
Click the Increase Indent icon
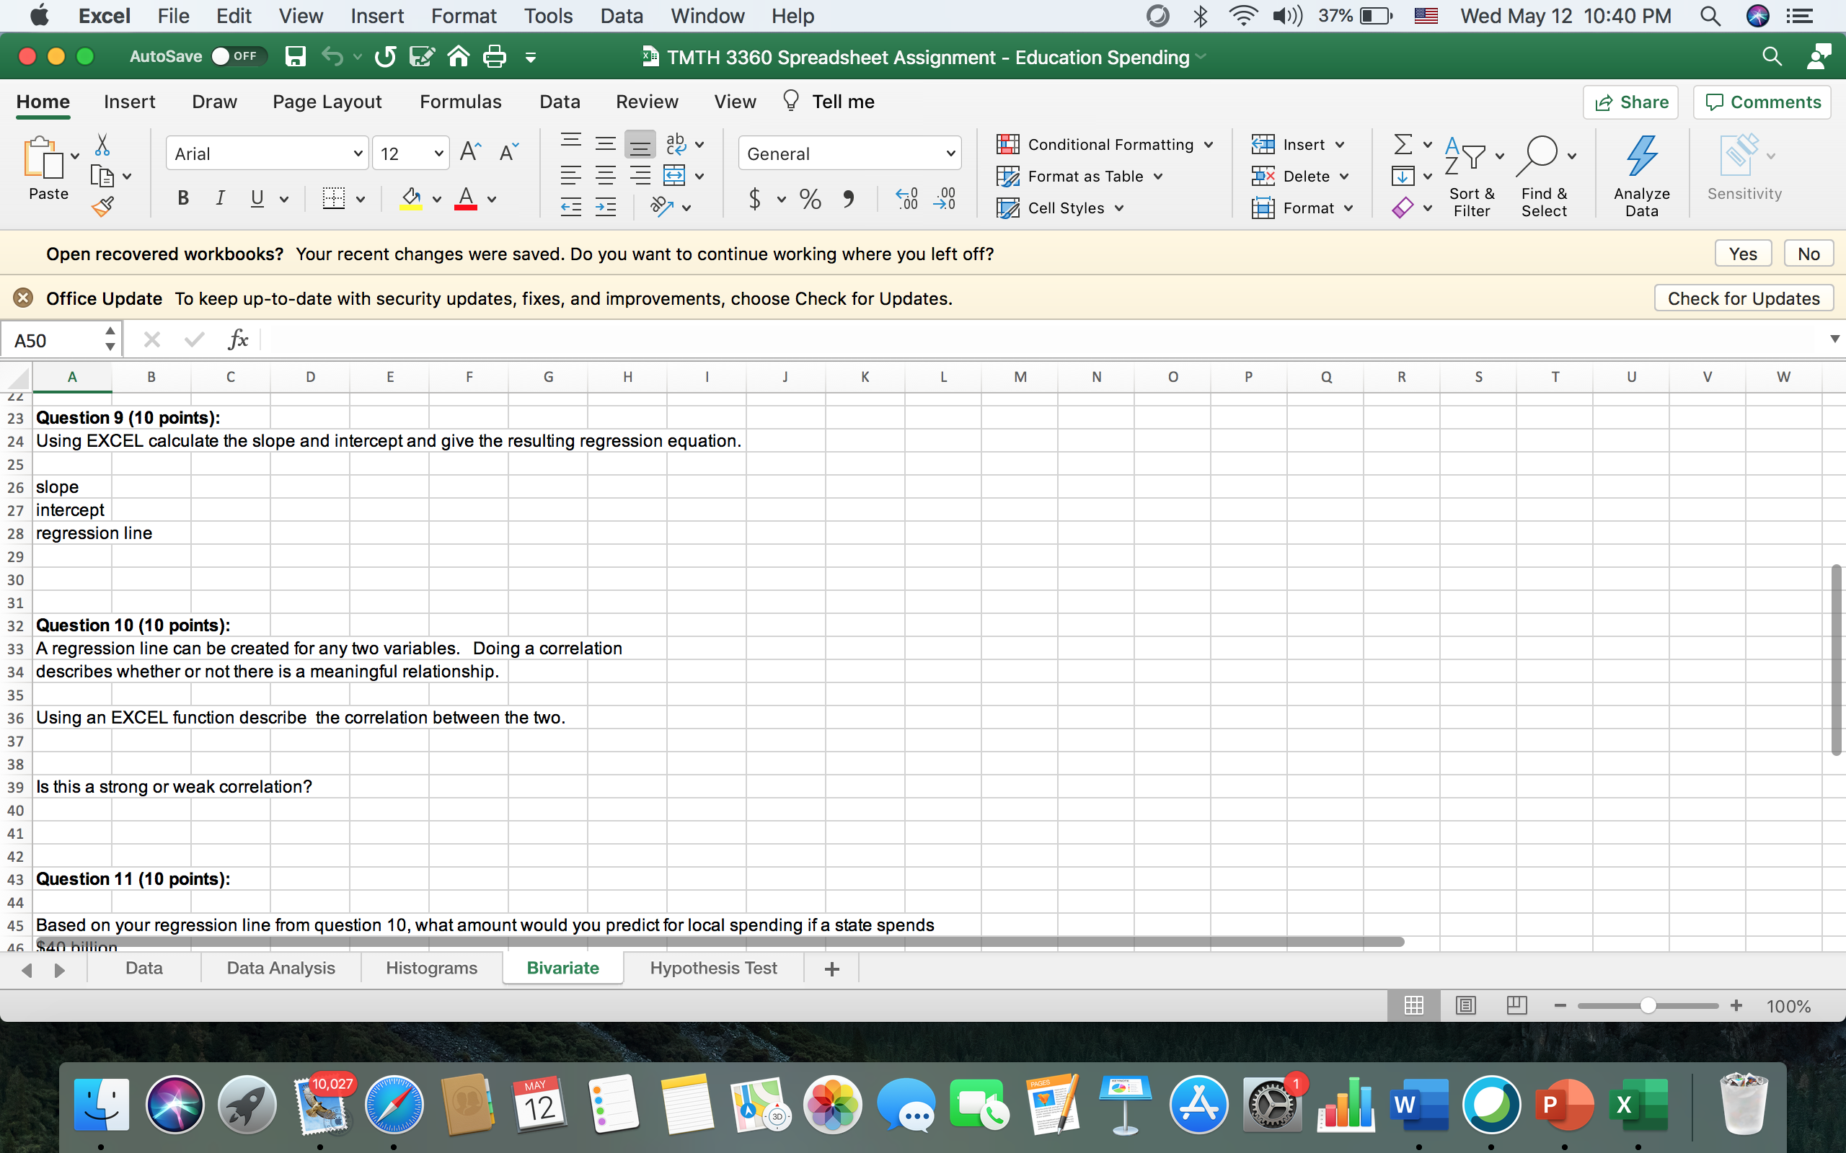click(x=606, y=207)
